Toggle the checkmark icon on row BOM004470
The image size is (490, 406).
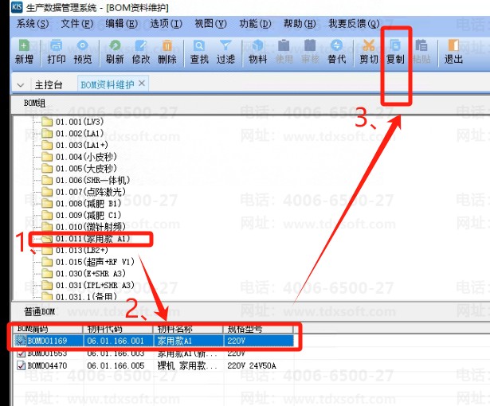pos(21,365)
